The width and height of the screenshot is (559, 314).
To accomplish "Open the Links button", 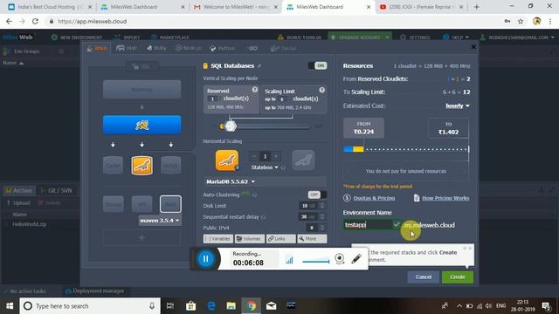I will pos(281,238).
